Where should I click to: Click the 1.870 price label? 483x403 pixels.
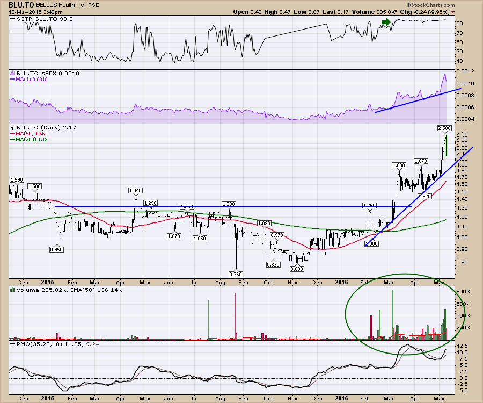point(422,161)
